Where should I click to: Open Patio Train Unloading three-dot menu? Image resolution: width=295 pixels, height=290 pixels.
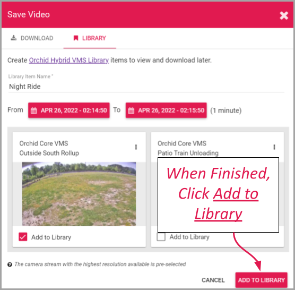[274, 147]
